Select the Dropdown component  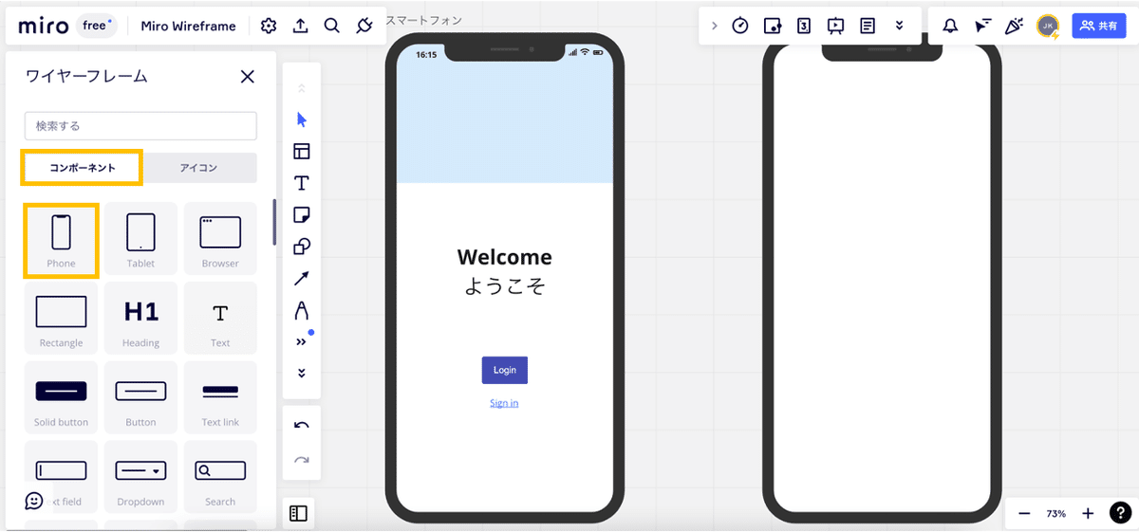click(x=140, y=478)
